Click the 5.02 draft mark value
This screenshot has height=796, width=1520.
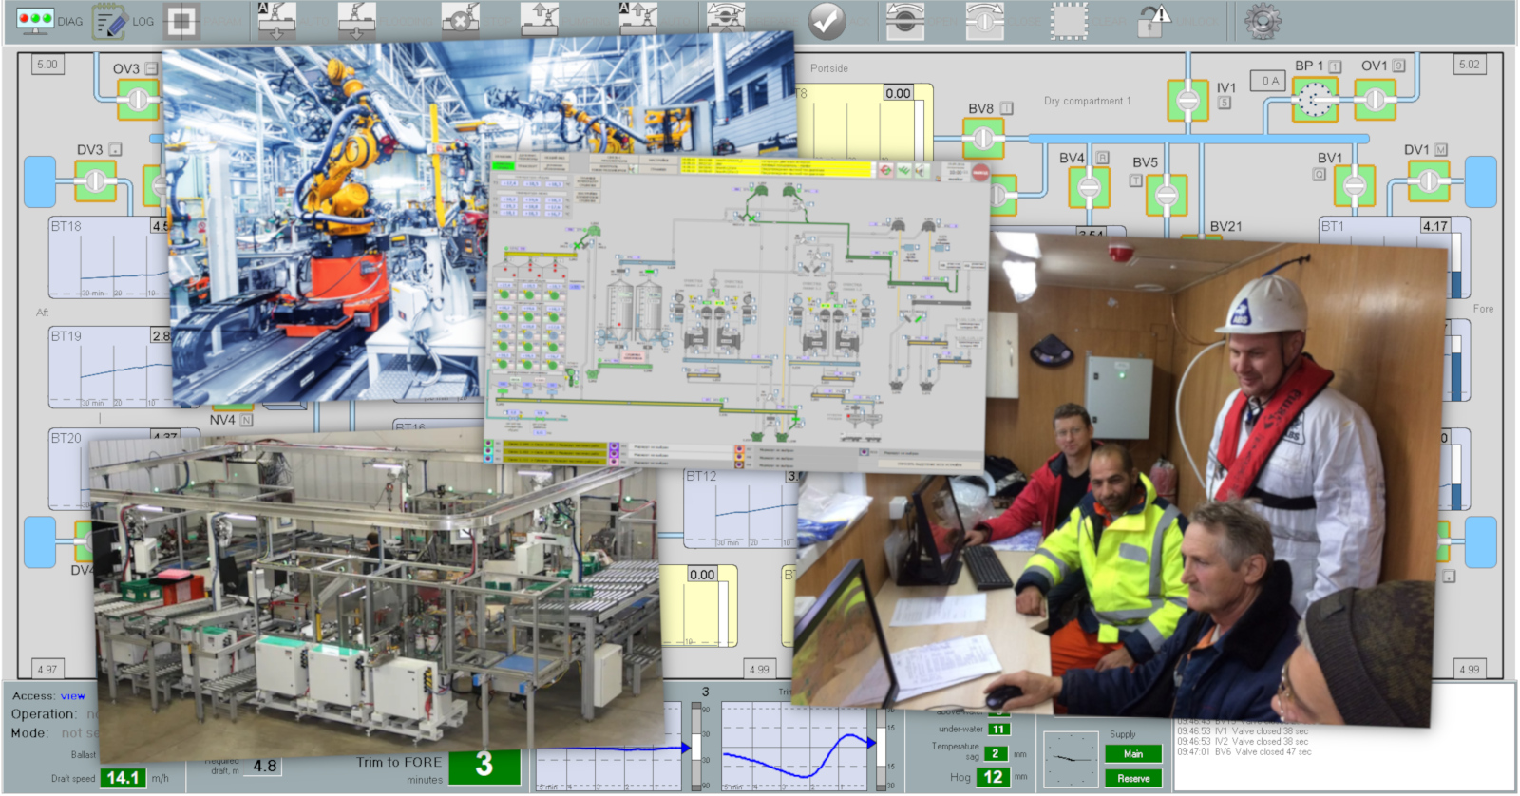[x=1469, y=65]
